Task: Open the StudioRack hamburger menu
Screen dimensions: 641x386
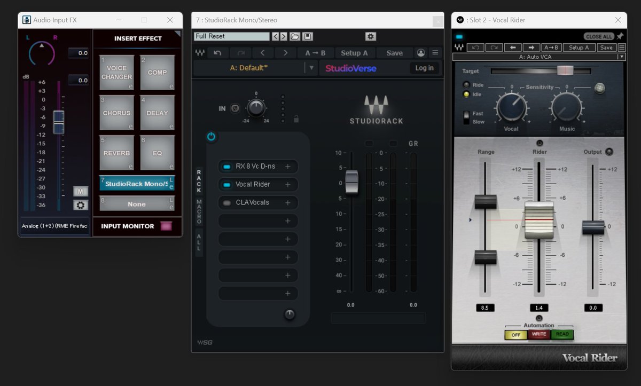Action: click(435, 53)
